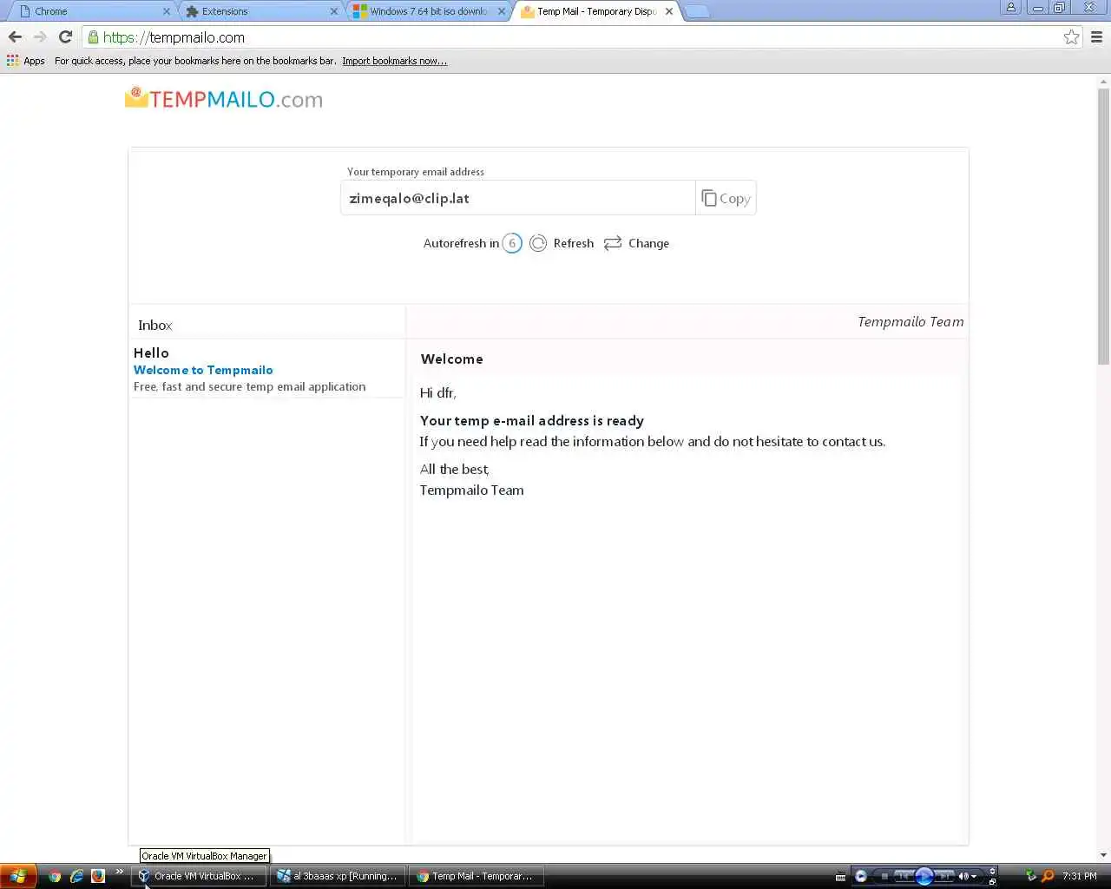Viewport: 1111px width, 889px height.
Task: Click the Hello sender name
Action: click(151, 352)
